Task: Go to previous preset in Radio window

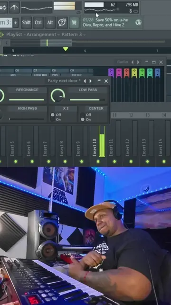Action: [x=133, y=62]
